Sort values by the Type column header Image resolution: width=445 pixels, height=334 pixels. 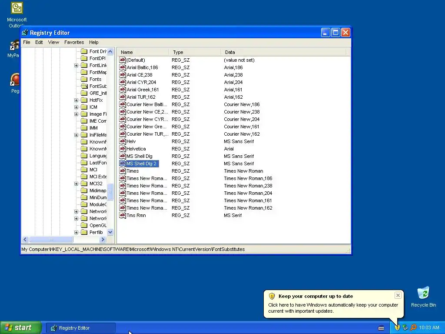click(195, 52)
